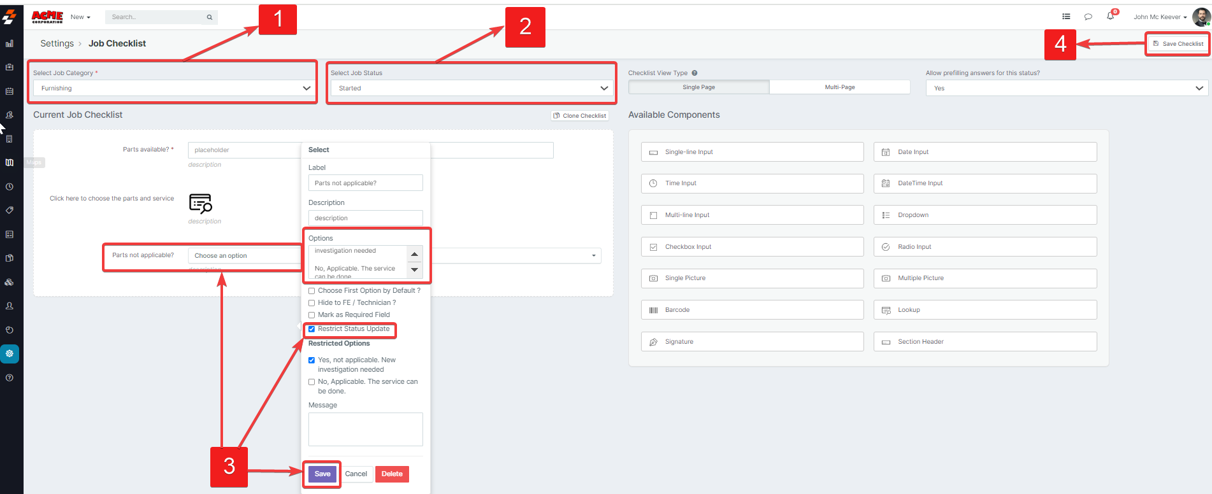Switch checklist view to Single Page
Screen dimensions: 1212x494
coord(699,87)
